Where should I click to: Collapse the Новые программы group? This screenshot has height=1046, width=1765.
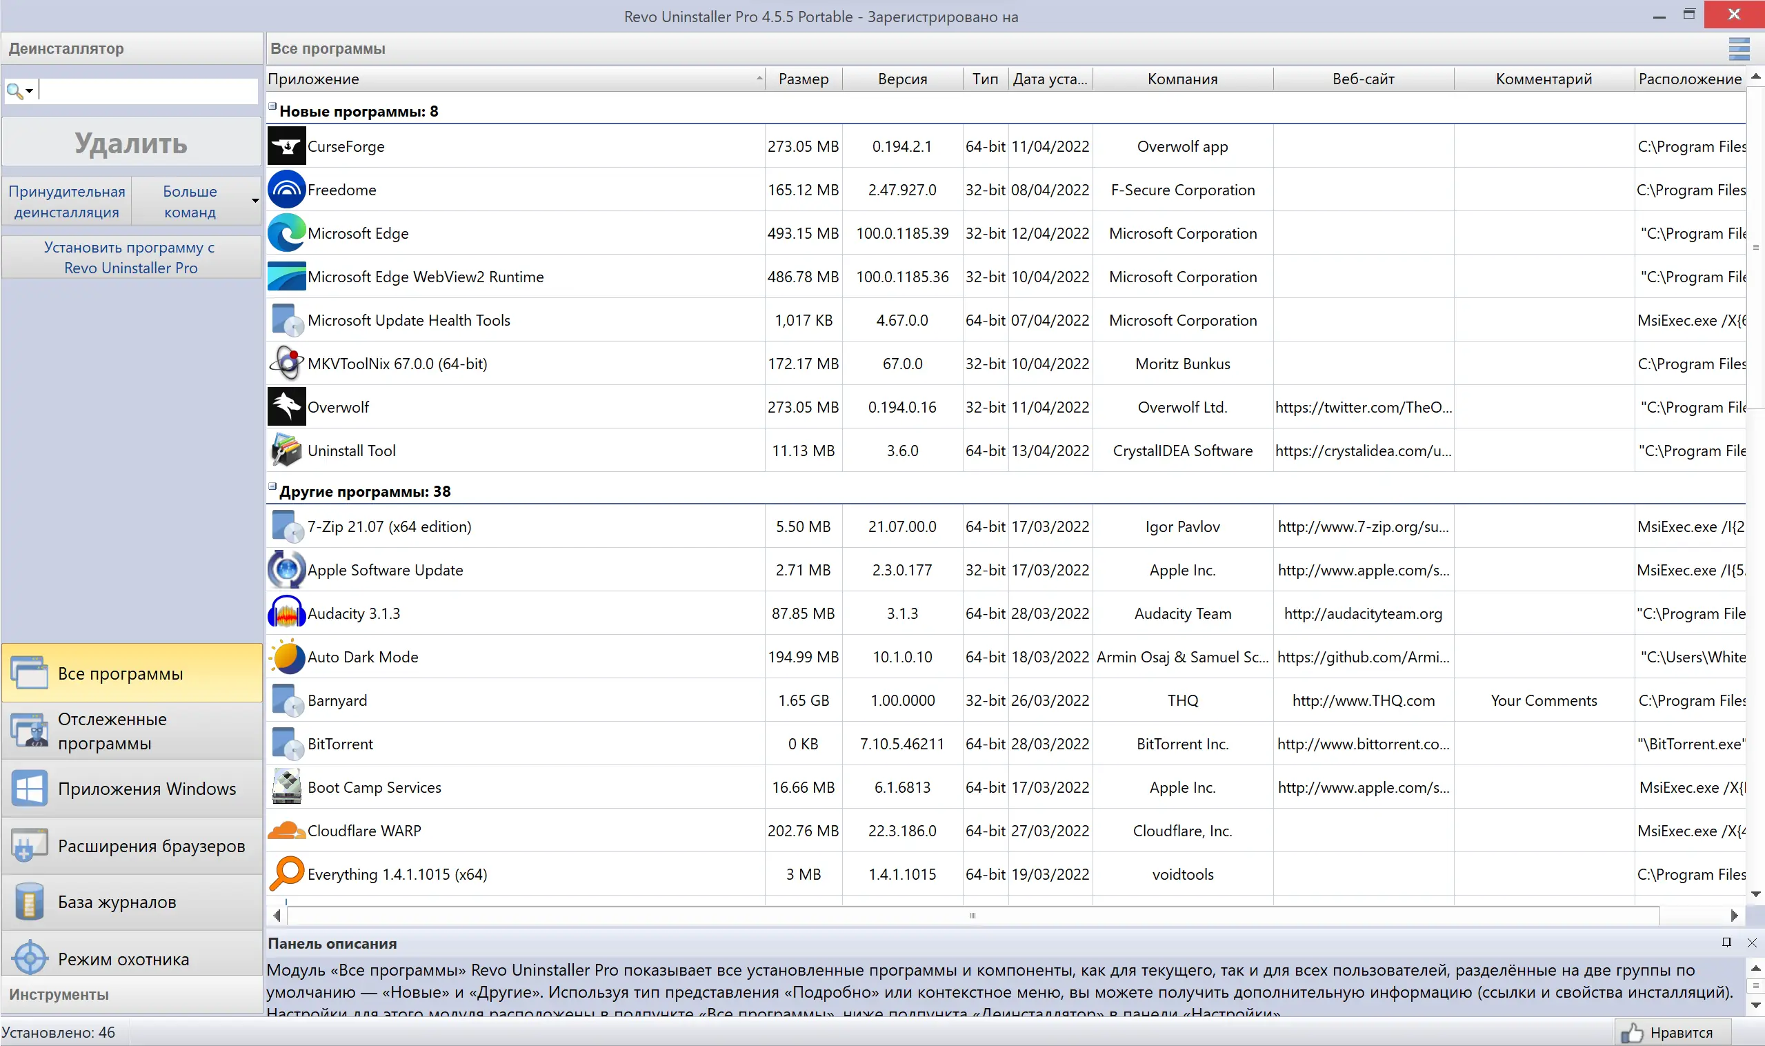point(272,106)
